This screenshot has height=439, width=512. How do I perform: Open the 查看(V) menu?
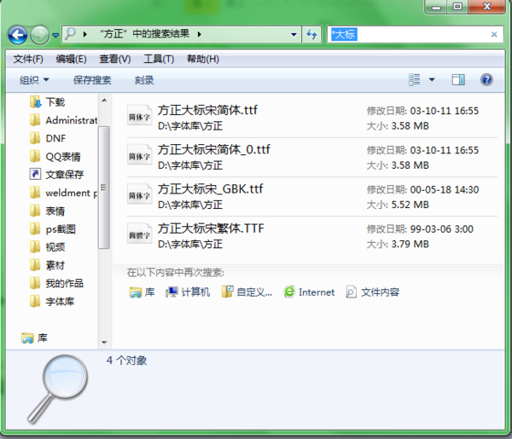115,59
